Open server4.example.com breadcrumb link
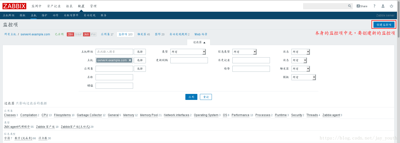 click(x=35, y=34)
